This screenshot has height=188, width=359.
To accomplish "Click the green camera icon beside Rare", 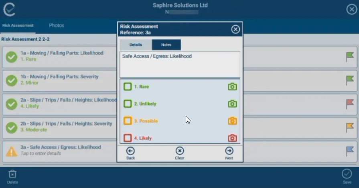I will pos(232,86).
